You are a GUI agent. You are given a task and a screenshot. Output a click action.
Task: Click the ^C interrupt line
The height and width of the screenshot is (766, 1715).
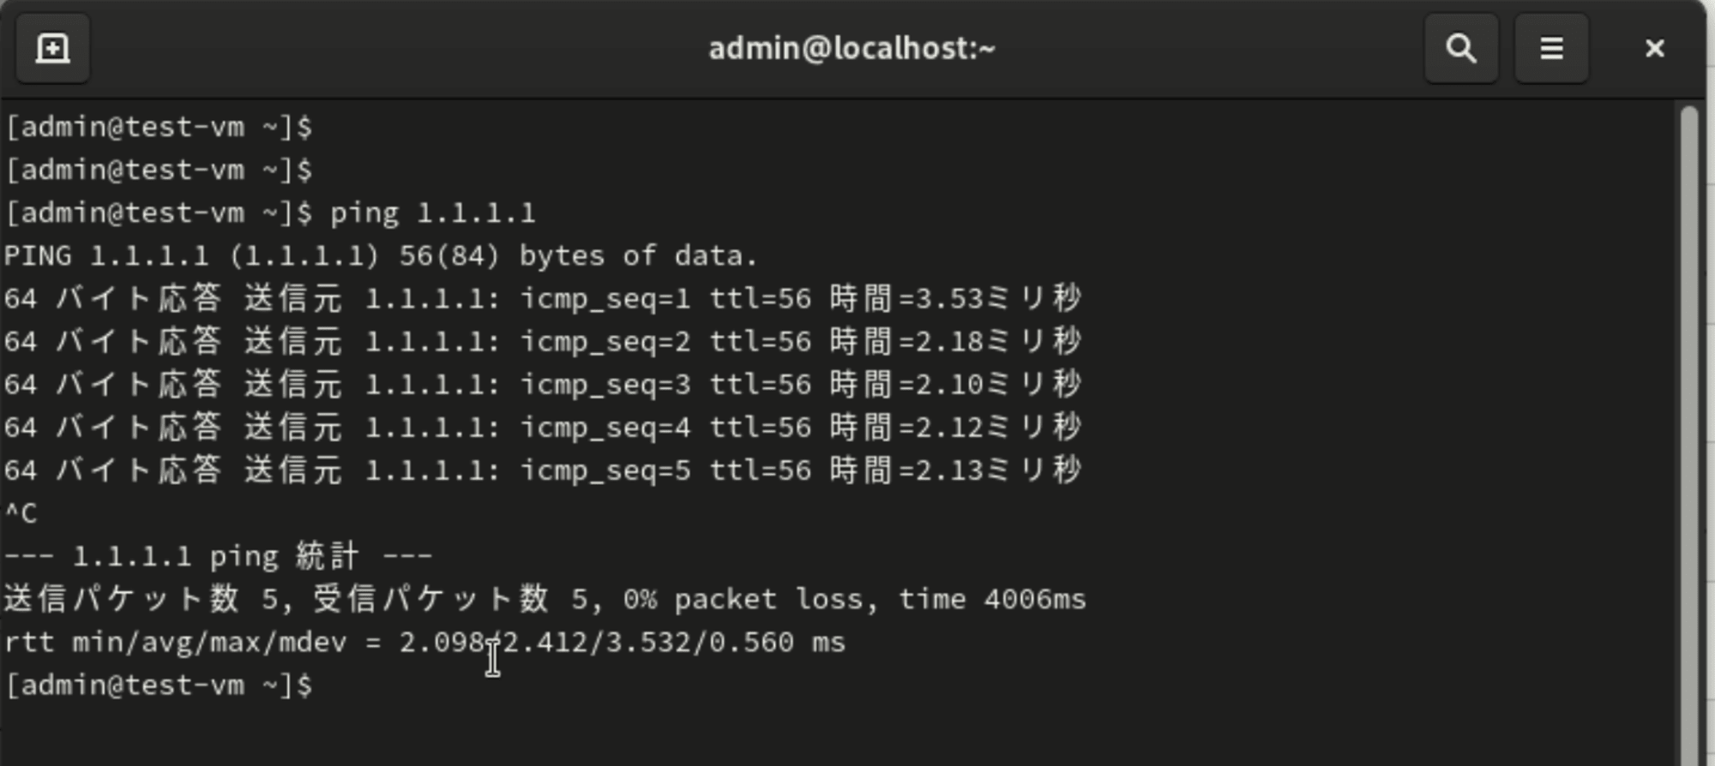21,514
